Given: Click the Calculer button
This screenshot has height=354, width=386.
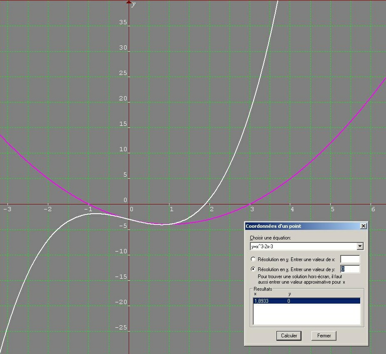Looking at the screenshot, I should click(289, 336).
